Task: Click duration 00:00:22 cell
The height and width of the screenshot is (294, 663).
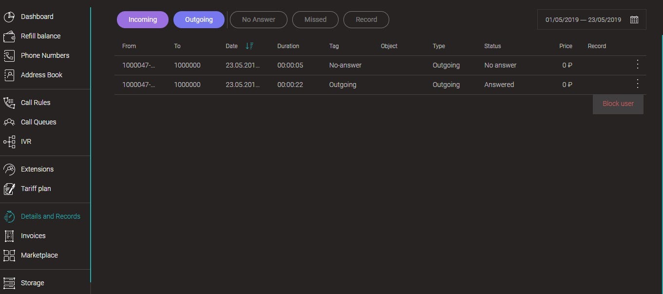Action: [x=290, y=85]
